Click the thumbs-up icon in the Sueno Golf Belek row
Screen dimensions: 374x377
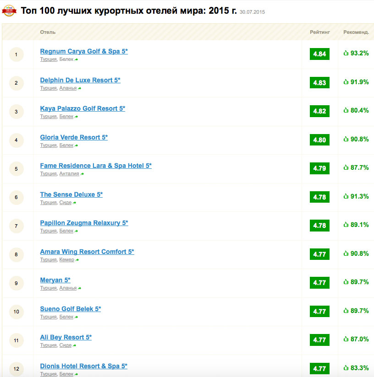tap(346, 311)
